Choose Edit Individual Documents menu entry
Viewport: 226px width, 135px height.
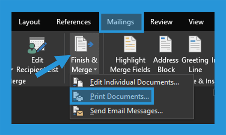[132, 82]
